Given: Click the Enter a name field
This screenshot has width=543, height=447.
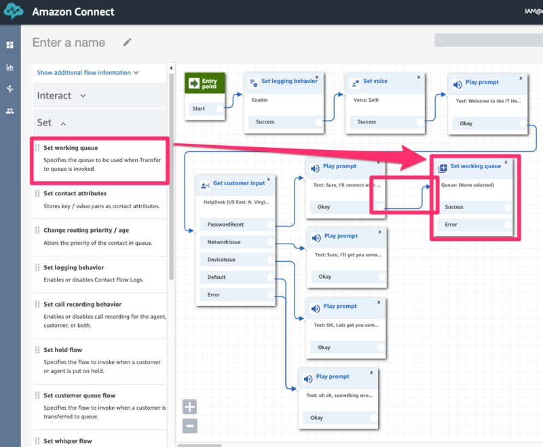Looking at the screenshot, I should (x=69, y=43).
